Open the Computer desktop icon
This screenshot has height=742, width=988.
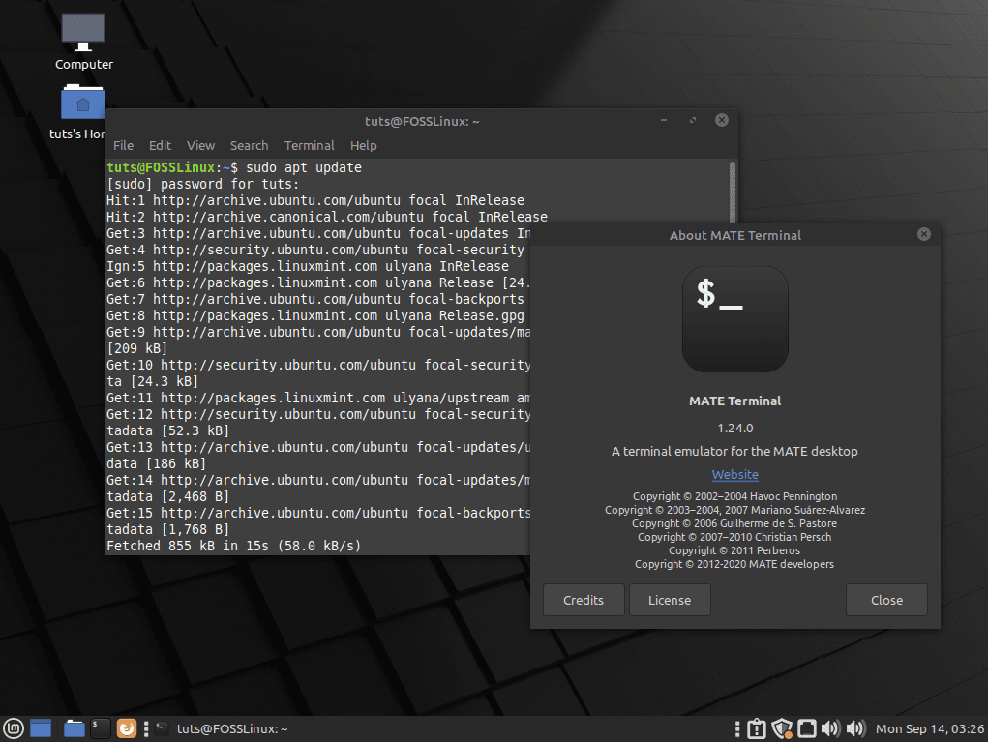pyautogui.click(x=83, y=32)
